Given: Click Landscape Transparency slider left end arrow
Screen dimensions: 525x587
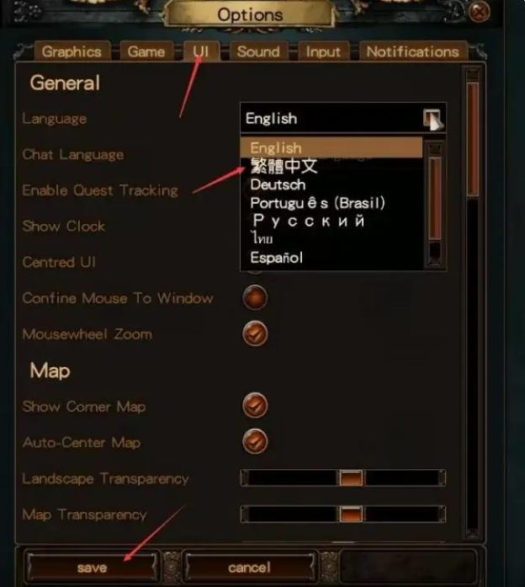Looking at the screenshot, I should tap(244, 478).
